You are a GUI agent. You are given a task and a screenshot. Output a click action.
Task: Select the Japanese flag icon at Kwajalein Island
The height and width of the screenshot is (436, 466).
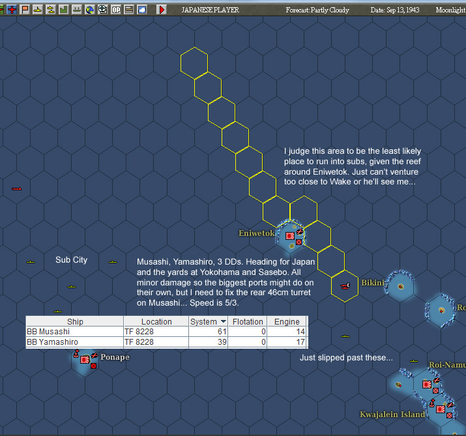(441, 409)
